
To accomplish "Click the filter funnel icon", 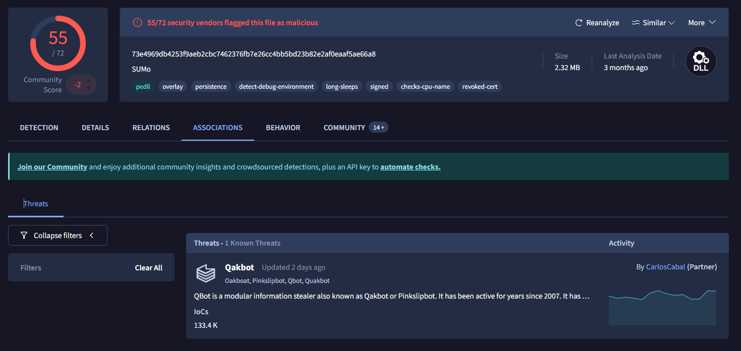I will pos(24,236).
